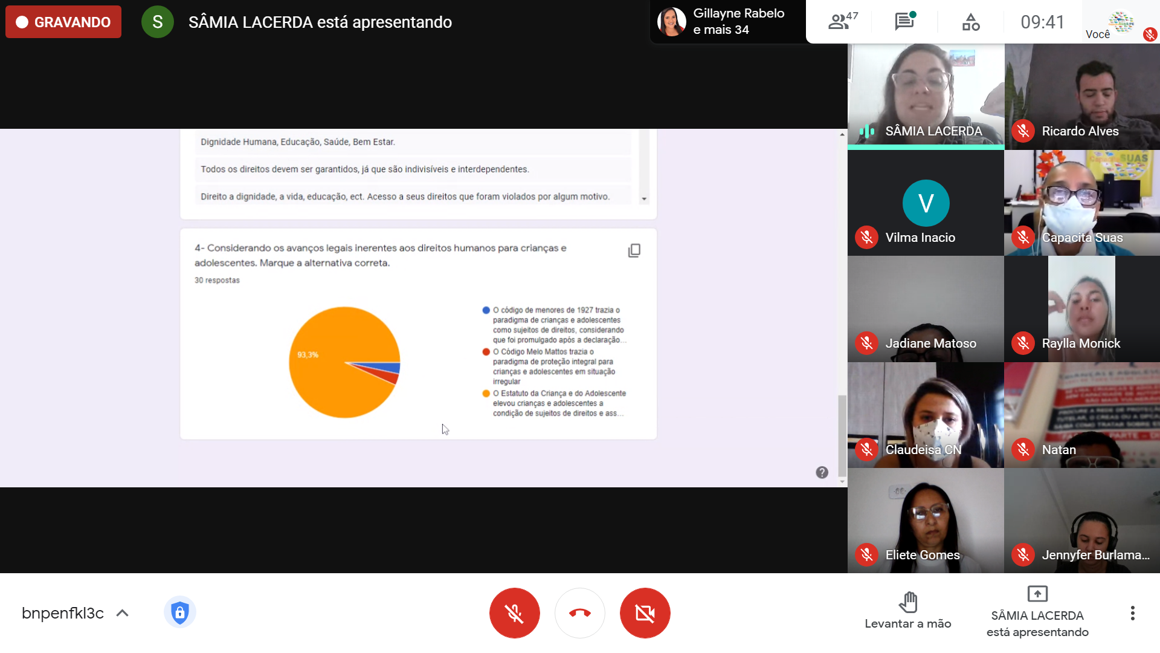This screenshot has width=1160, height=653.
Task: Toggle the microphone mute button
Action: click(x=514, y=613)
